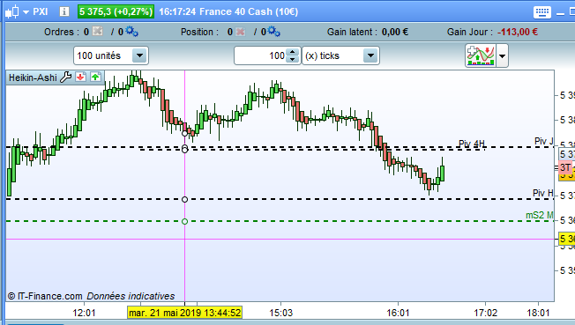The height and width of the screenshot is (325, 575).
Task: Open orders settings gear icon
Action: tap(131, 32)
